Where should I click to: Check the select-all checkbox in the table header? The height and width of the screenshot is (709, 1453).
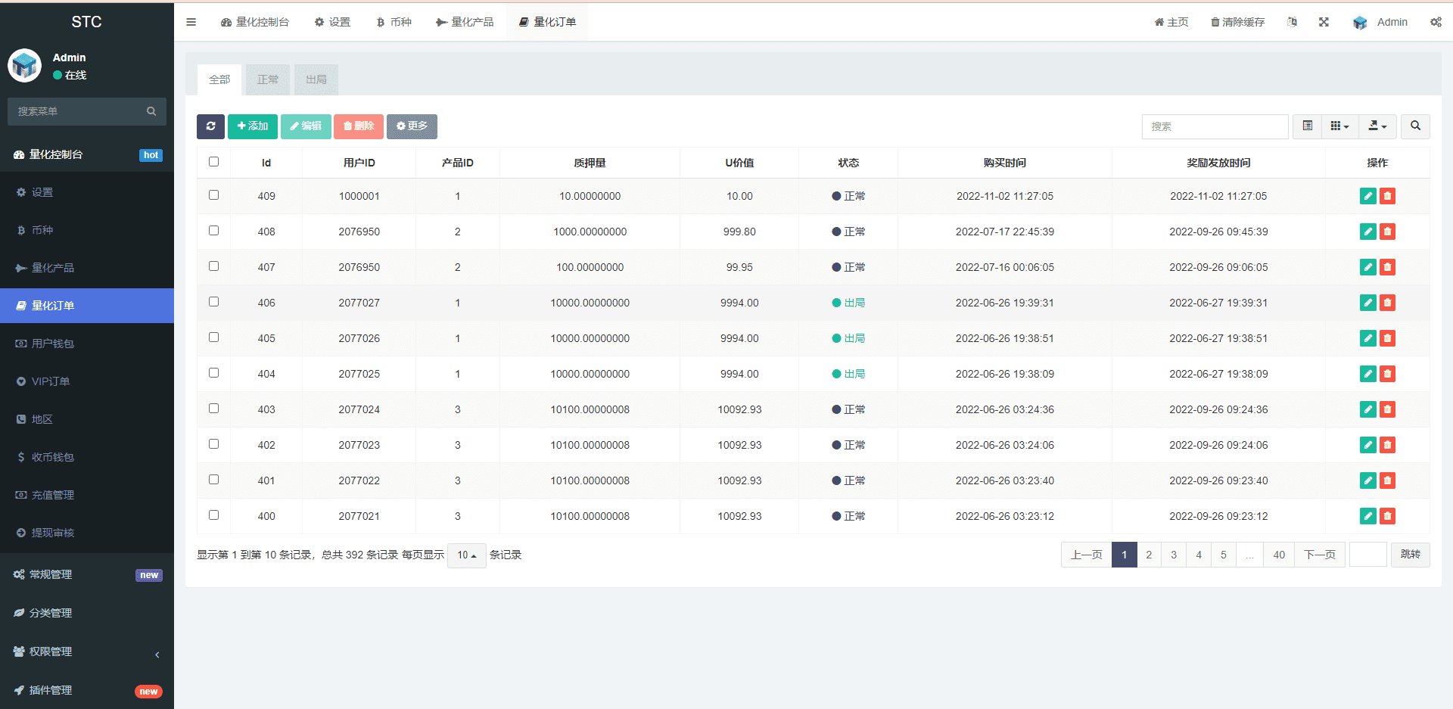coord(213,162)
